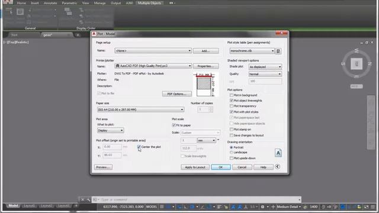Select Landscape orientation
Image resolution: width=379 pixels, height=213 pixels.
click(x=232, y=153)
